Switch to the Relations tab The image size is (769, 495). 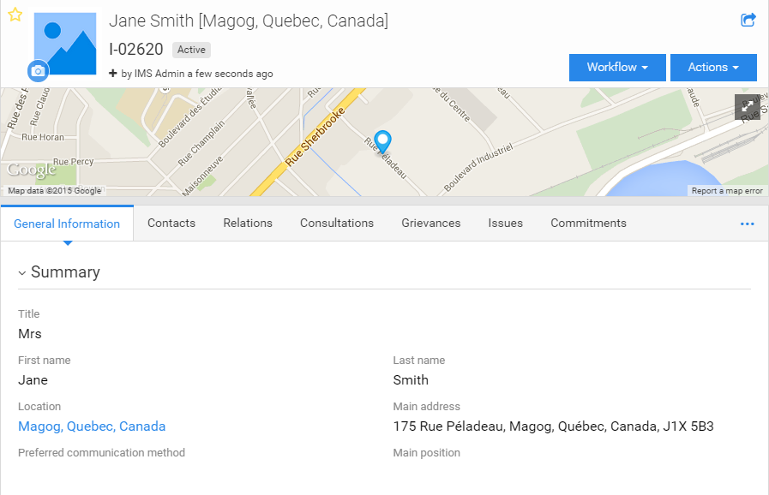click(x=248, y=223)
